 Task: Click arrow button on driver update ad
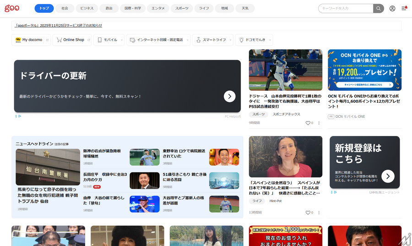(229, 96)
